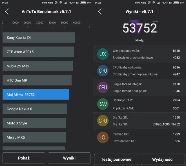This screenshot has width=186, height=166.
Task: Select the Sony Xperia Z4 bar
Action: pyautogui.click(x=39, y=38)
